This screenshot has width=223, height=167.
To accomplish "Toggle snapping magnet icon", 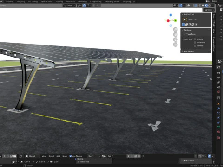I will click(85, 6).
